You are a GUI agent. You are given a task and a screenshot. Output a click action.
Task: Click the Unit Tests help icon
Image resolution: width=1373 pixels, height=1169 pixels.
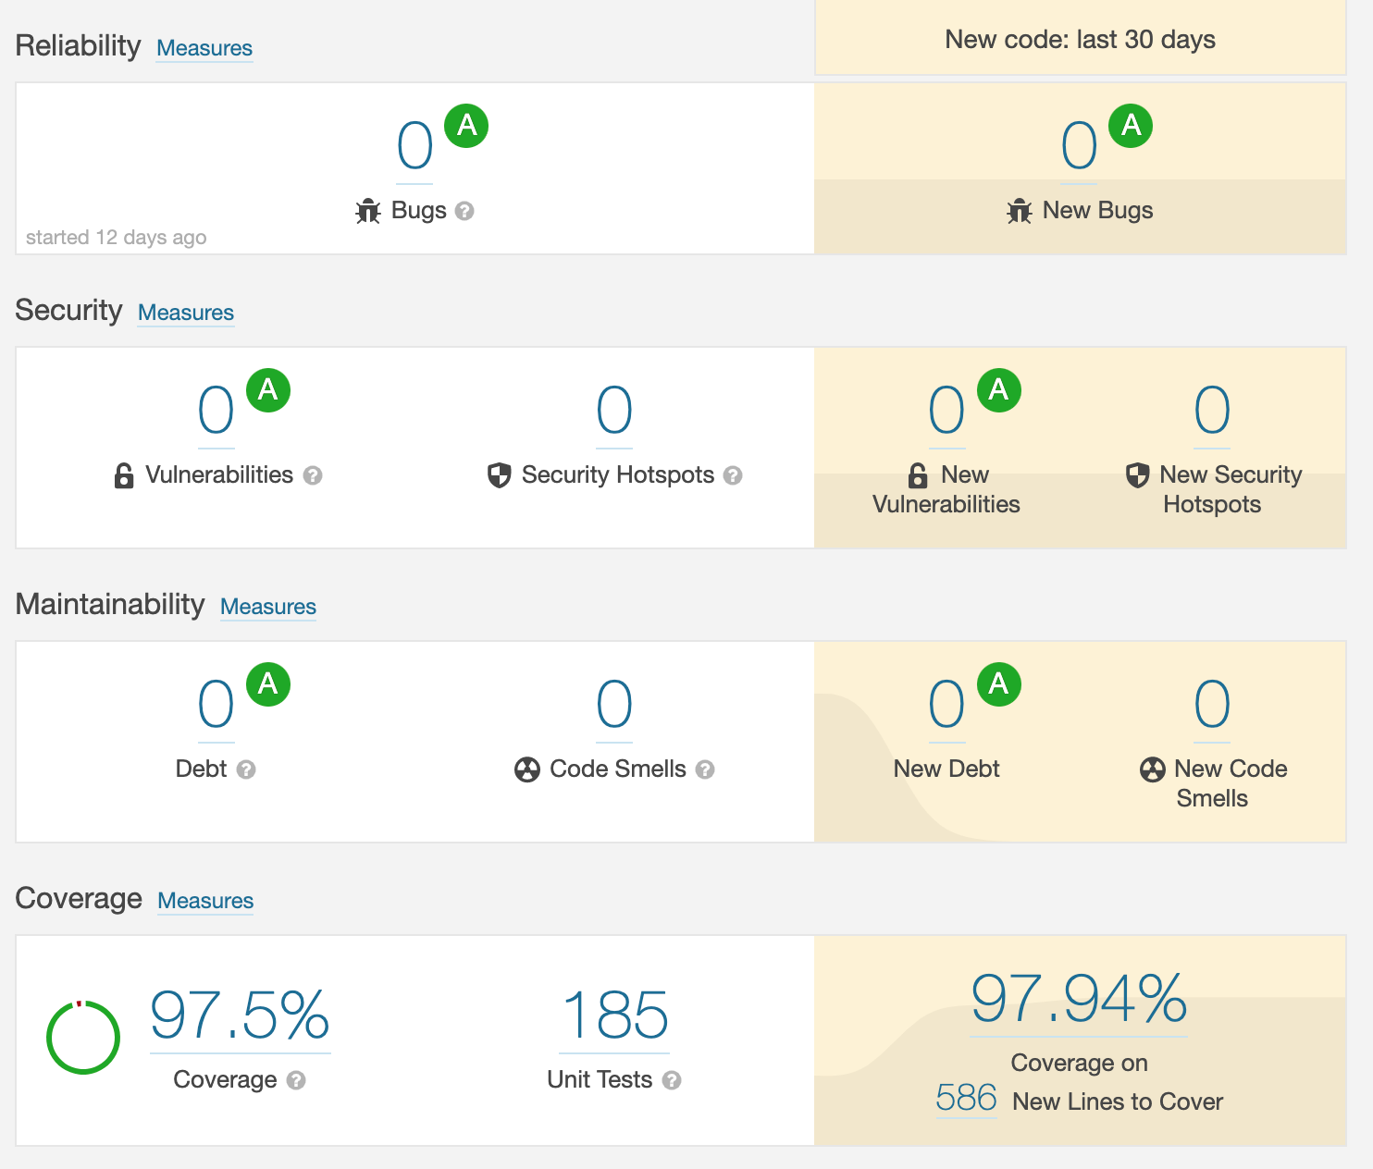point(672,1080)
